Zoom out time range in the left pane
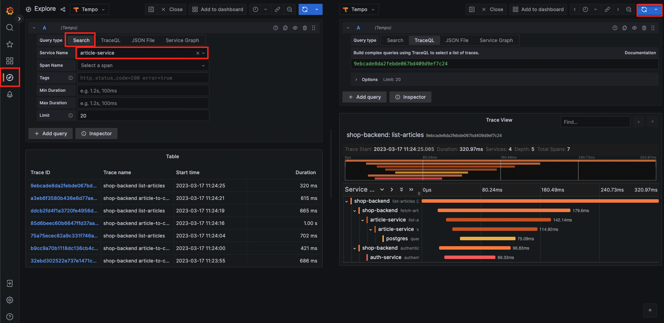The width and height of the screenshot is (664, 323). [x=290, y=9]
